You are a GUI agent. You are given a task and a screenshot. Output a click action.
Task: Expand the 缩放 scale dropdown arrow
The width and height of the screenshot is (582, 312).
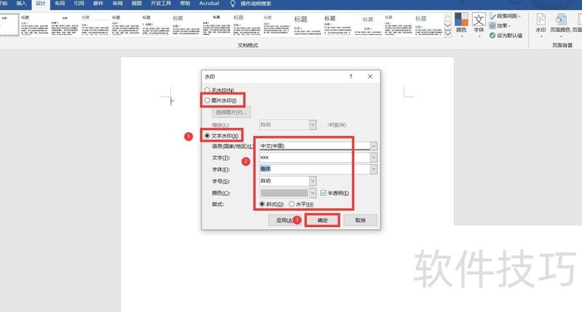pos(313,124)
